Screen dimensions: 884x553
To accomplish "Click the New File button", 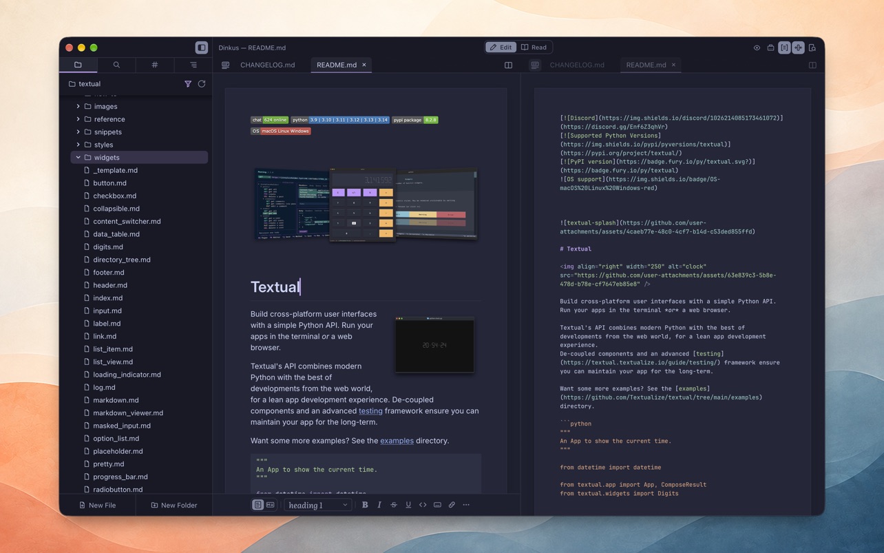I will pos(97,505).
